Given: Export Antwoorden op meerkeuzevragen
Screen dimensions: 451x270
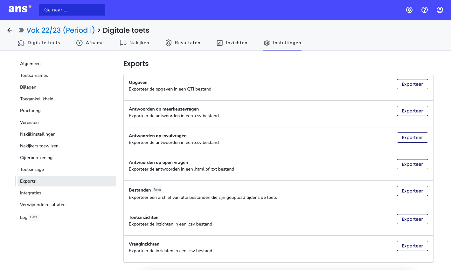Looking at the screenshot, I should click(412, 111).
